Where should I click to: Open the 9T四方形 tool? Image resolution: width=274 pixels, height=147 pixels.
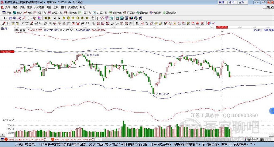click(100, 13)
